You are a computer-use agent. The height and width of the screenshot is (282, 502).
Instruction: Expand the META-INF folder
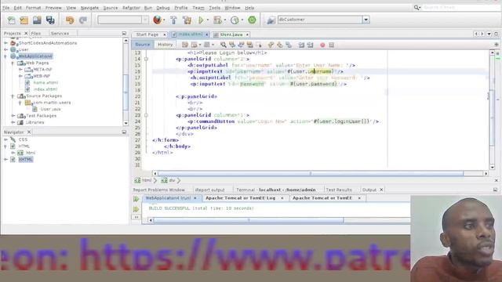pyautogui.click(x=20, y=70)
